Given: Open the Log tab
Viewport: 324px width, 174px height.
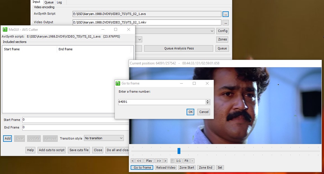Looking at the screenshot, I should click(x=59, y=2).
